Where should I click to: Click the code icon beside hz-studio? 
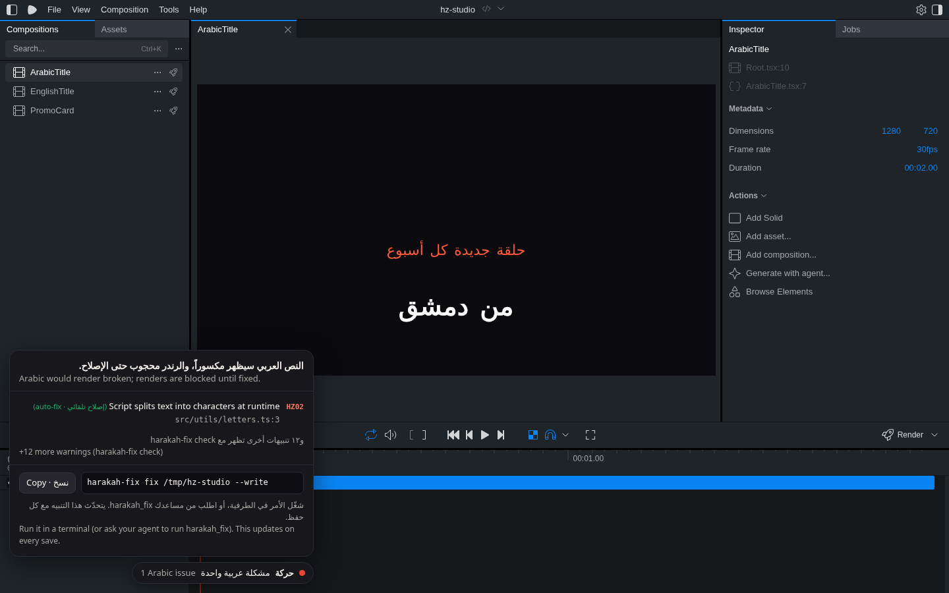[x=486, y=9]
